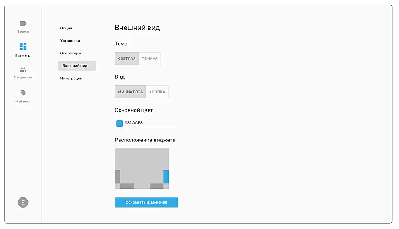Screen dimensions: 399x229
Task: Place widget on the left side position
Action: [x=117, y=176]
